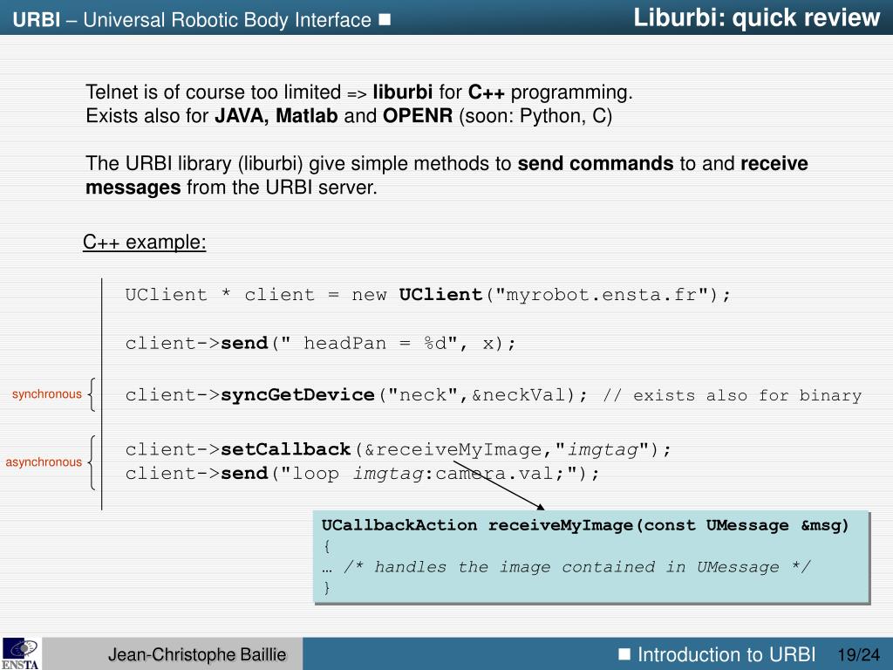
Task: Click the ENSTA logo in footer
Action: (21, 653)
